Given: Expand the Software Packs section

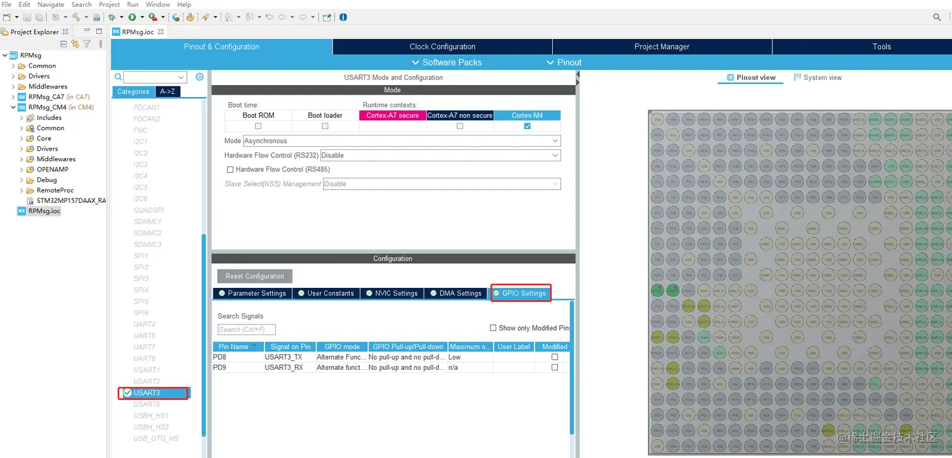Looking at the screenshot, I should 446,62.
